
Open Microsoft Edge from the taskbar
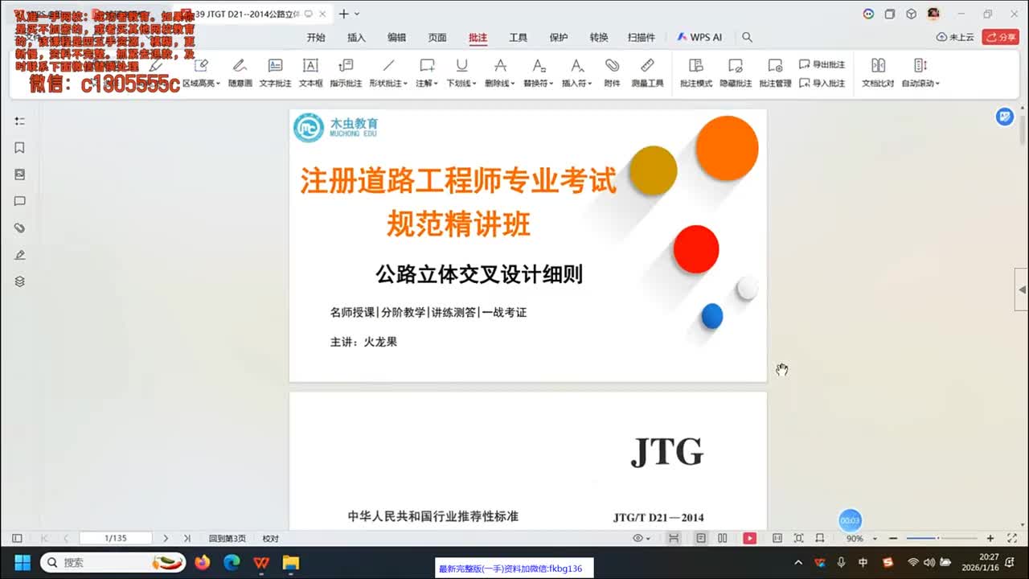click(232, 562)
